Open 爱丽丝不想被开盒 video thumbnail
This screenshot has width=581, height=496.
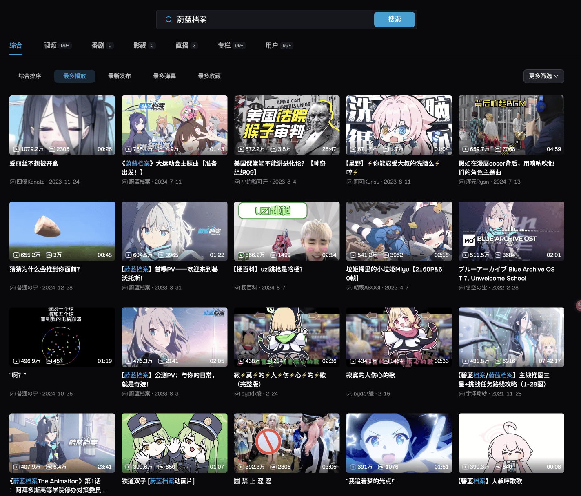pos(62,125)
